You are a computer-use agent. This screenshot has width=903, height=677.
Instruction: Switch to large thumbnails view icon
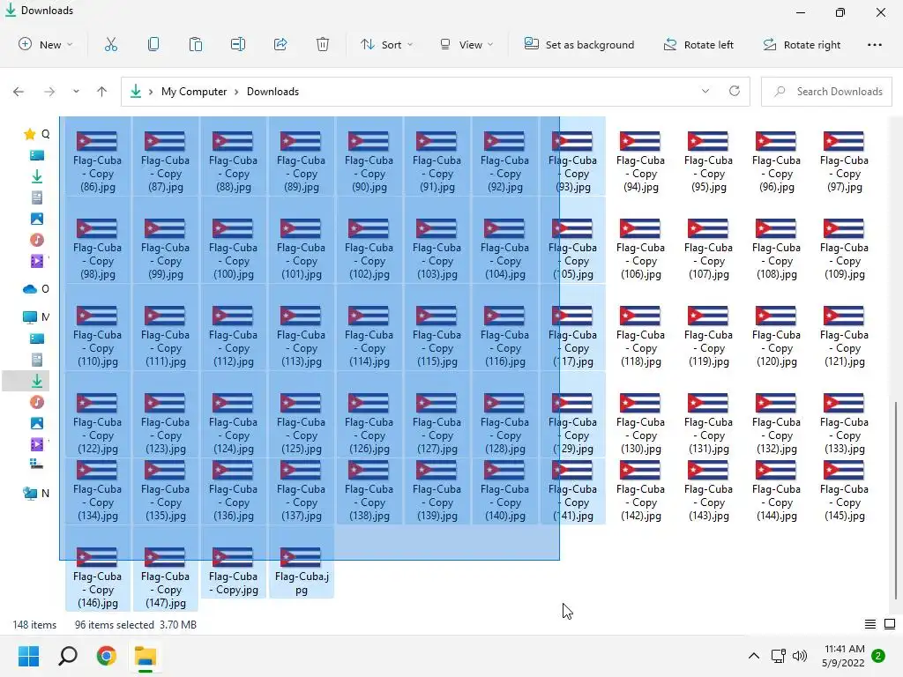(890, 624)
